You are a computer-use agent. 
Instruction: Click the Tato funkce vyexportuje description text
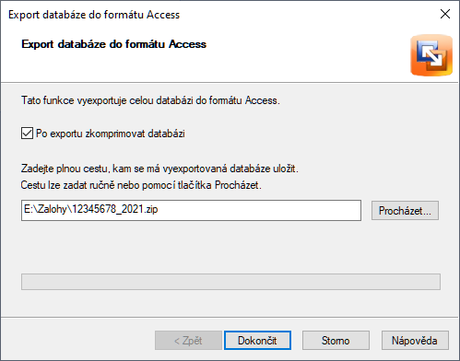[150, 100]
